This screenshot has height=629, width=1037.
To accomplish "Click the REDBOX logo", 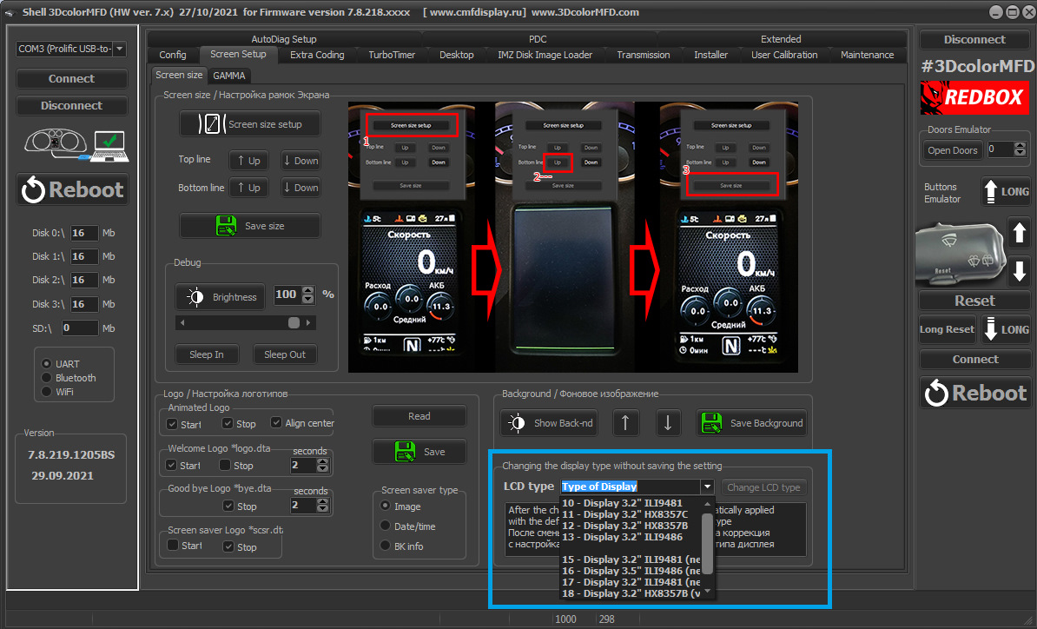I will point(974,97).
